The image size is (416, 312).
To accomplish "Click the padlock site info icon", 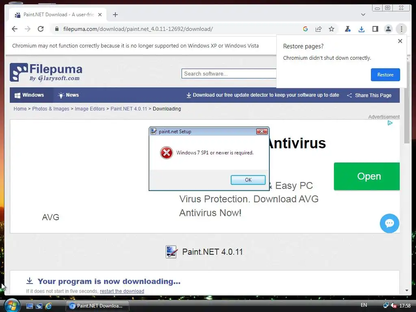I will pyautogui.click(x=56, y=29).
